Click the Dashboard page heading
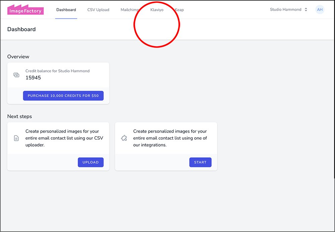The width and height of the screenshot is (335, 232). point(21,29)
